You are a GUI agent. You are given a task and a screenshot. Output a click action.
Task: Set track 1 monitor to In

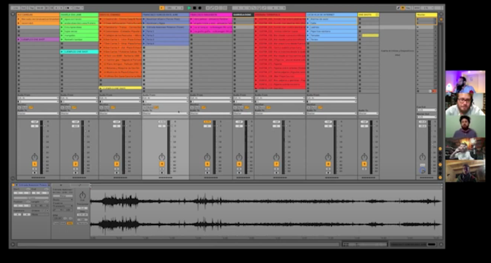19,107
